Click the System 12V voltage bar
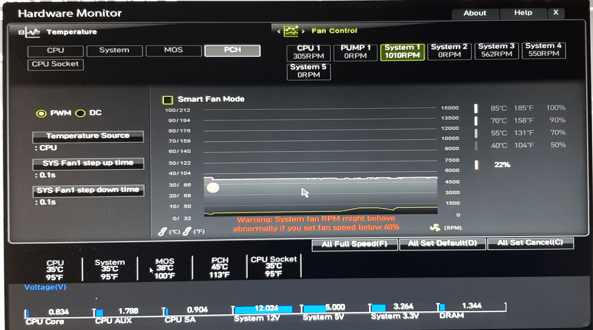This screenshot has width=593, height=330. tap(263, 310)
